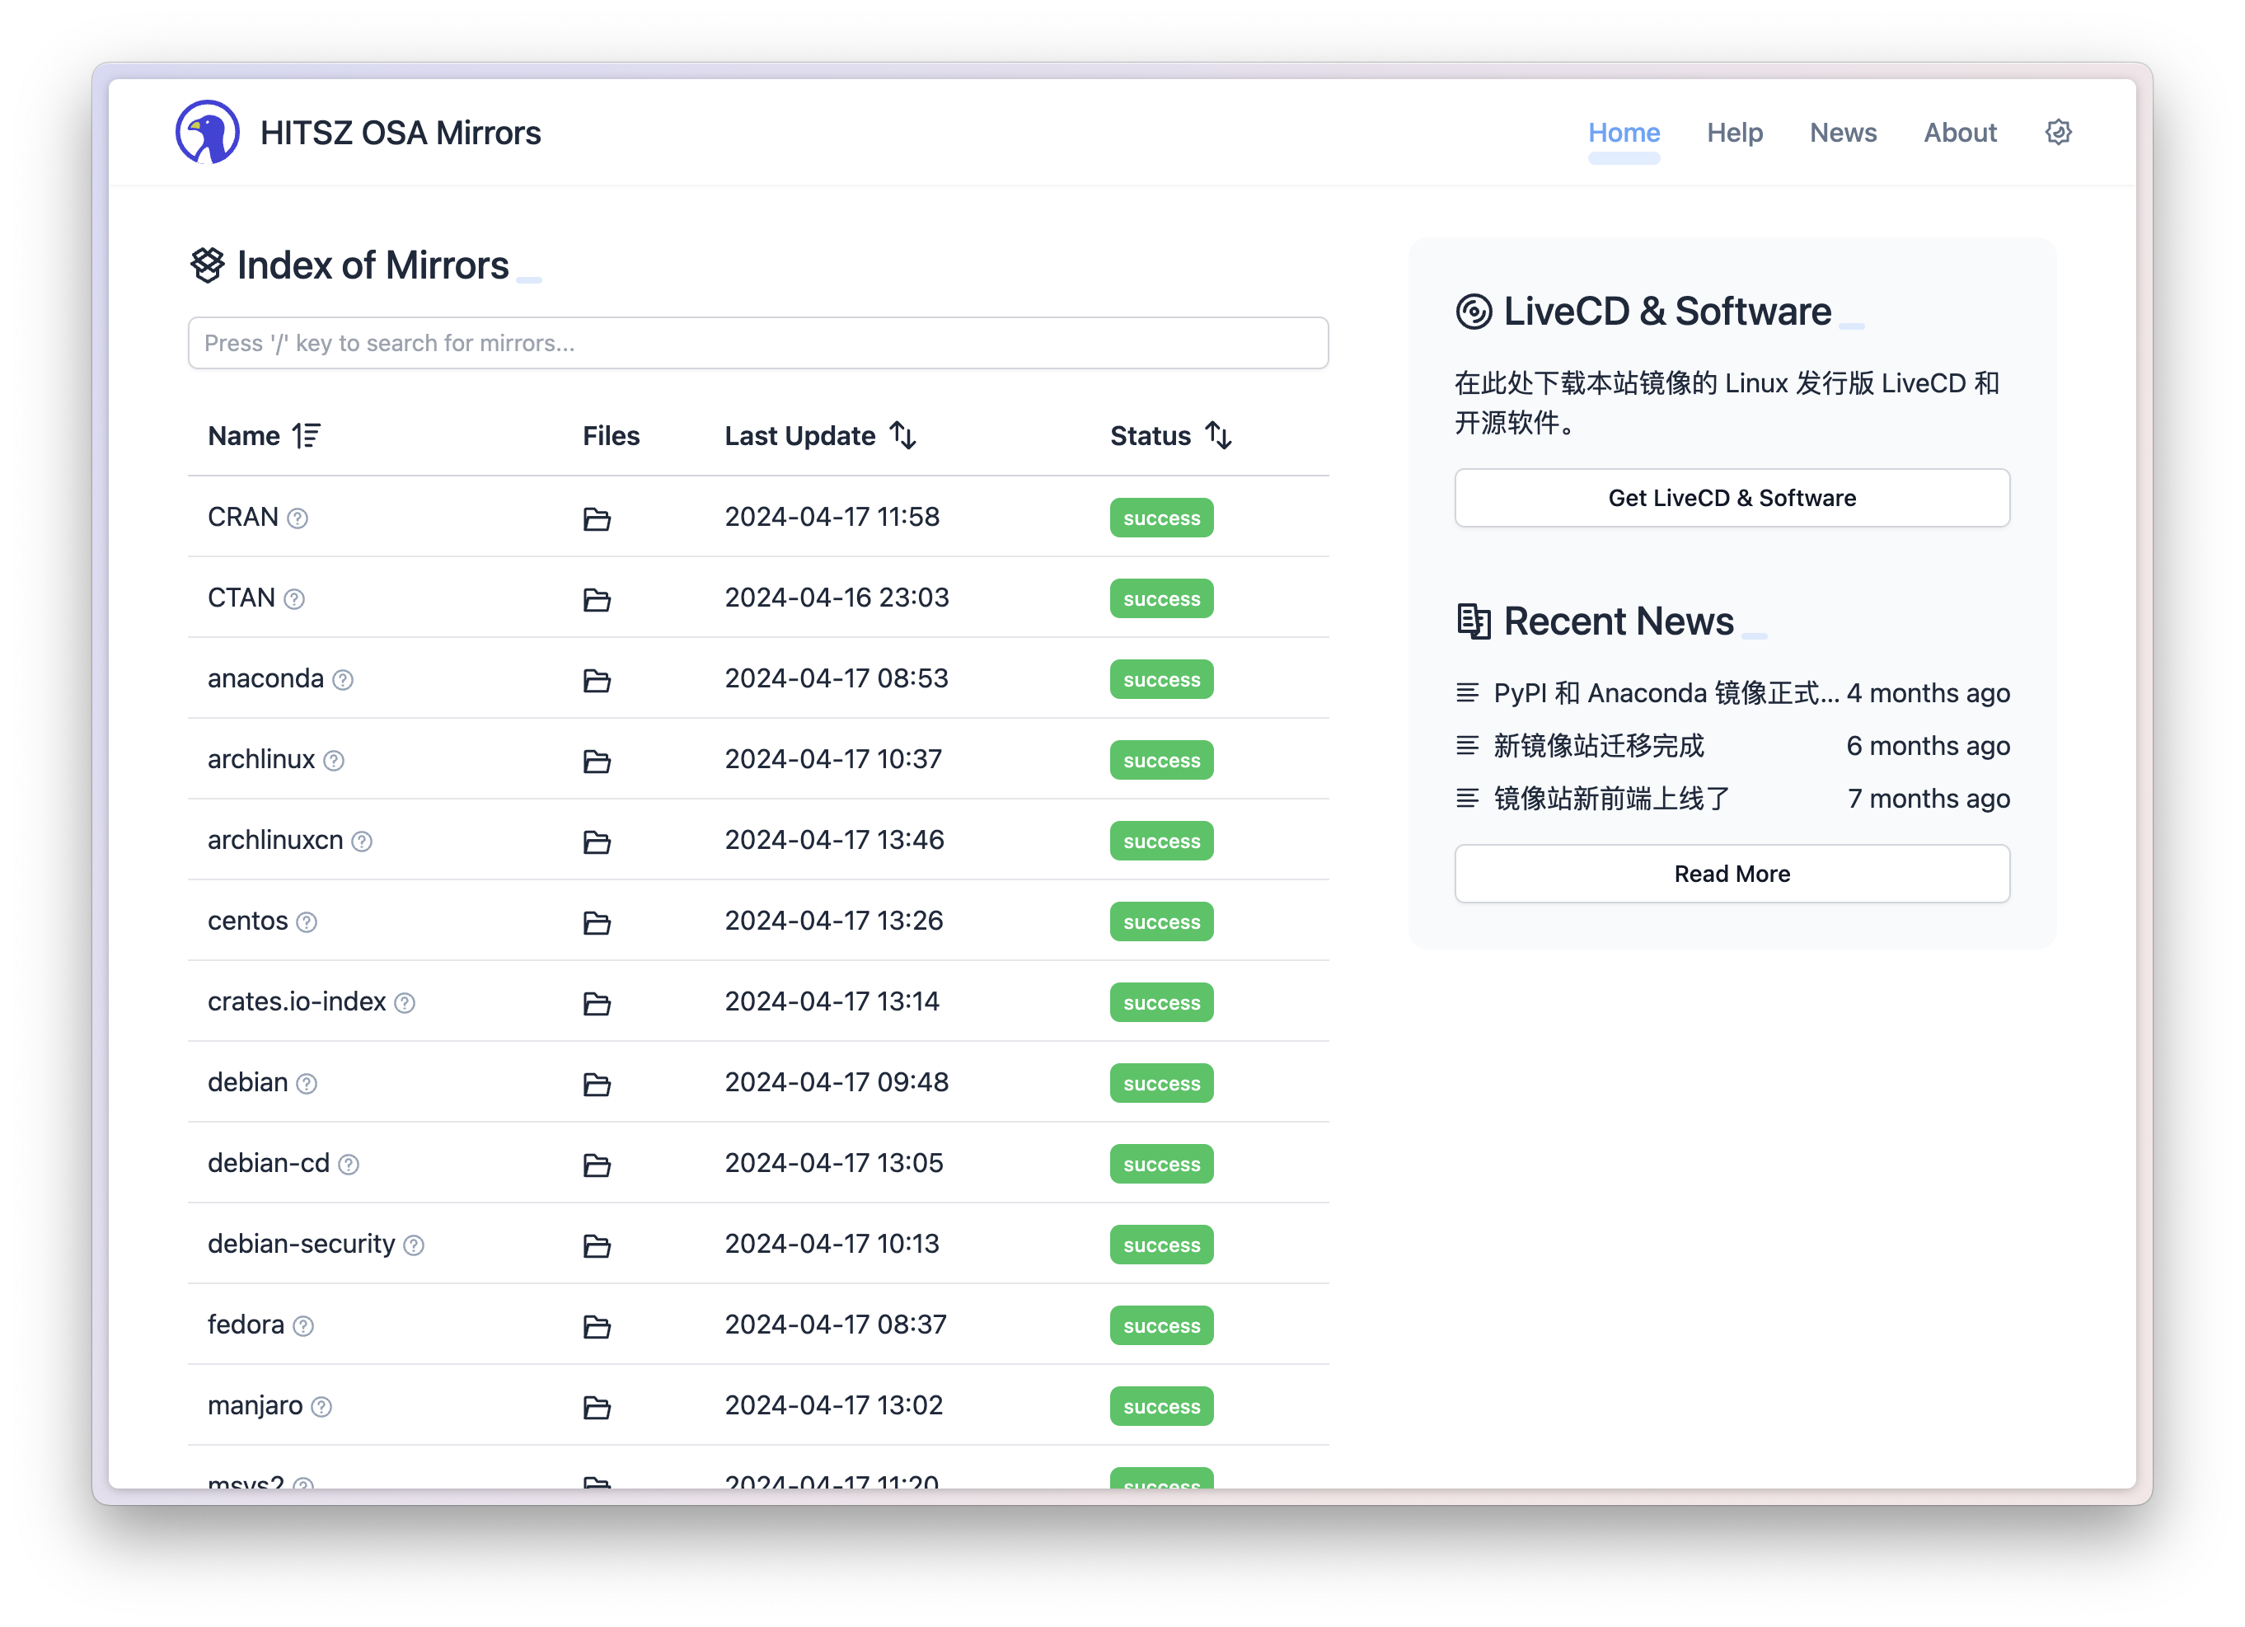
Task: Click Get LiveCD & Software button
Action: [1732, 498]
